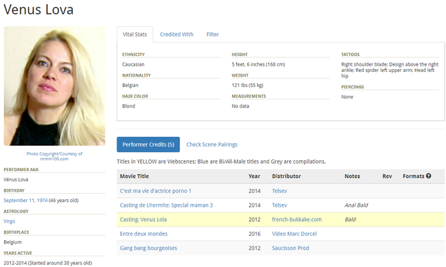Image resolution: width=446 pixels, height=267 pixels.
Task: Click the Formats column header
Action: (413, 176)
